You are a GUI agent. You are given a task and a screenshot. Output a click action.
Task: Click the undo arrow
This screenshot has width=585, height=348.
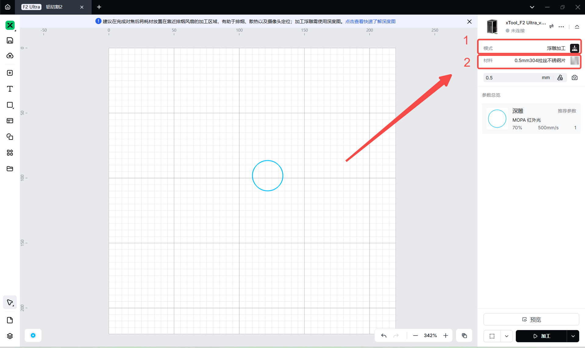pos(384,336)
